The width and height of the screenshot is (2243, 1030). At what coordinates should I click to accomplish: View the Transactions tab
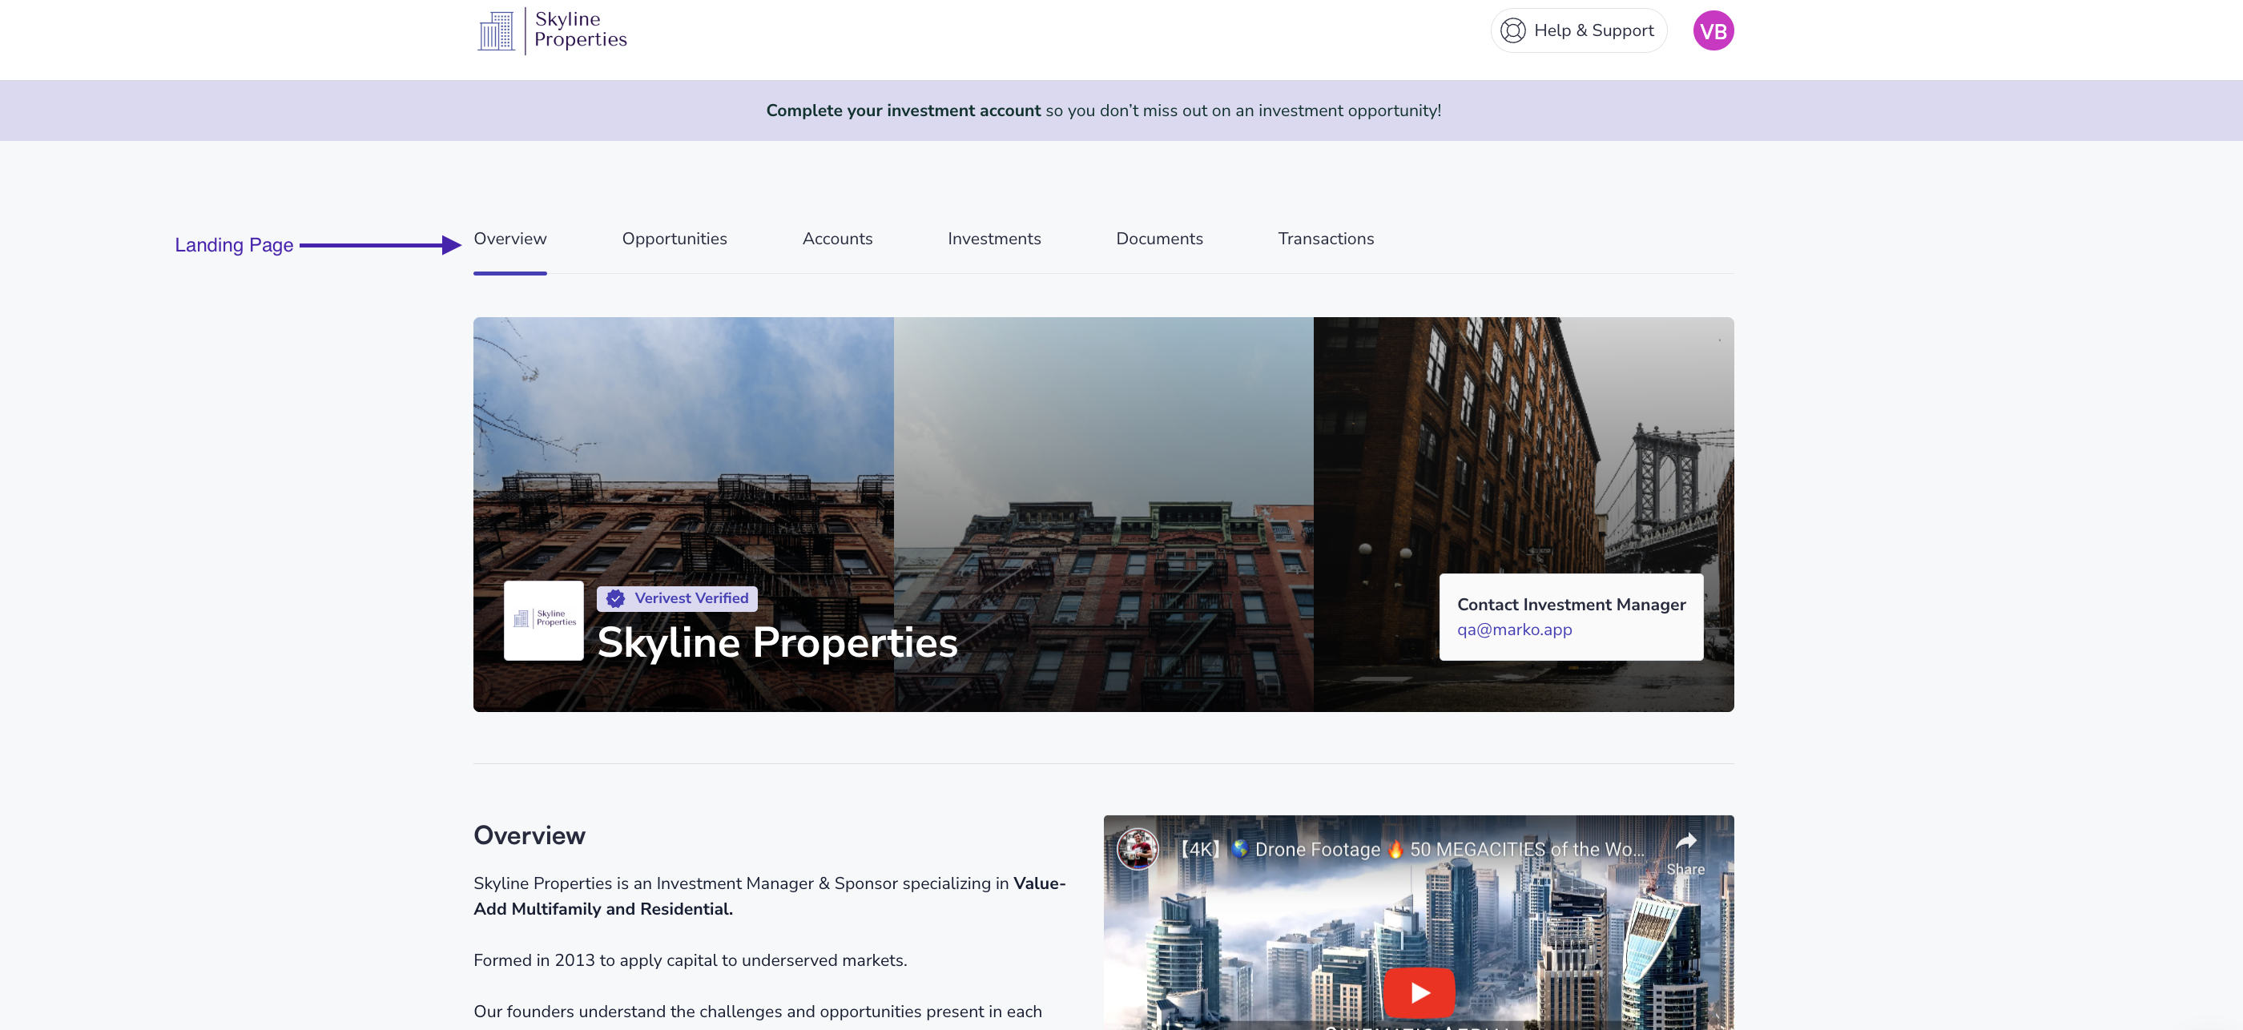point(1325,239)
